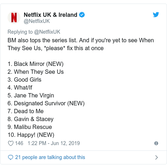Click the Malibu Rescue list entry
Screen dimensions: 167x168
point(30,127)
